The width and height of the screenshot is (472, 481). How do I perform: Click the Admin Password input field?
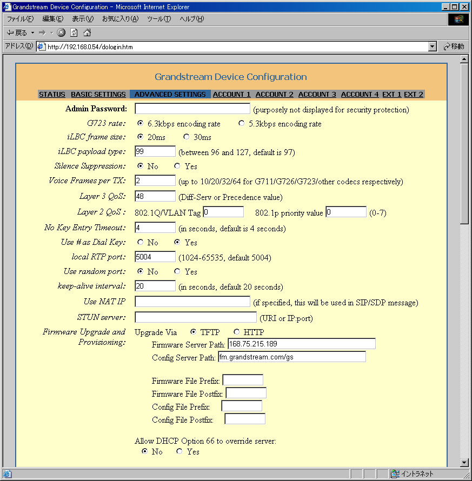[192, 109]
